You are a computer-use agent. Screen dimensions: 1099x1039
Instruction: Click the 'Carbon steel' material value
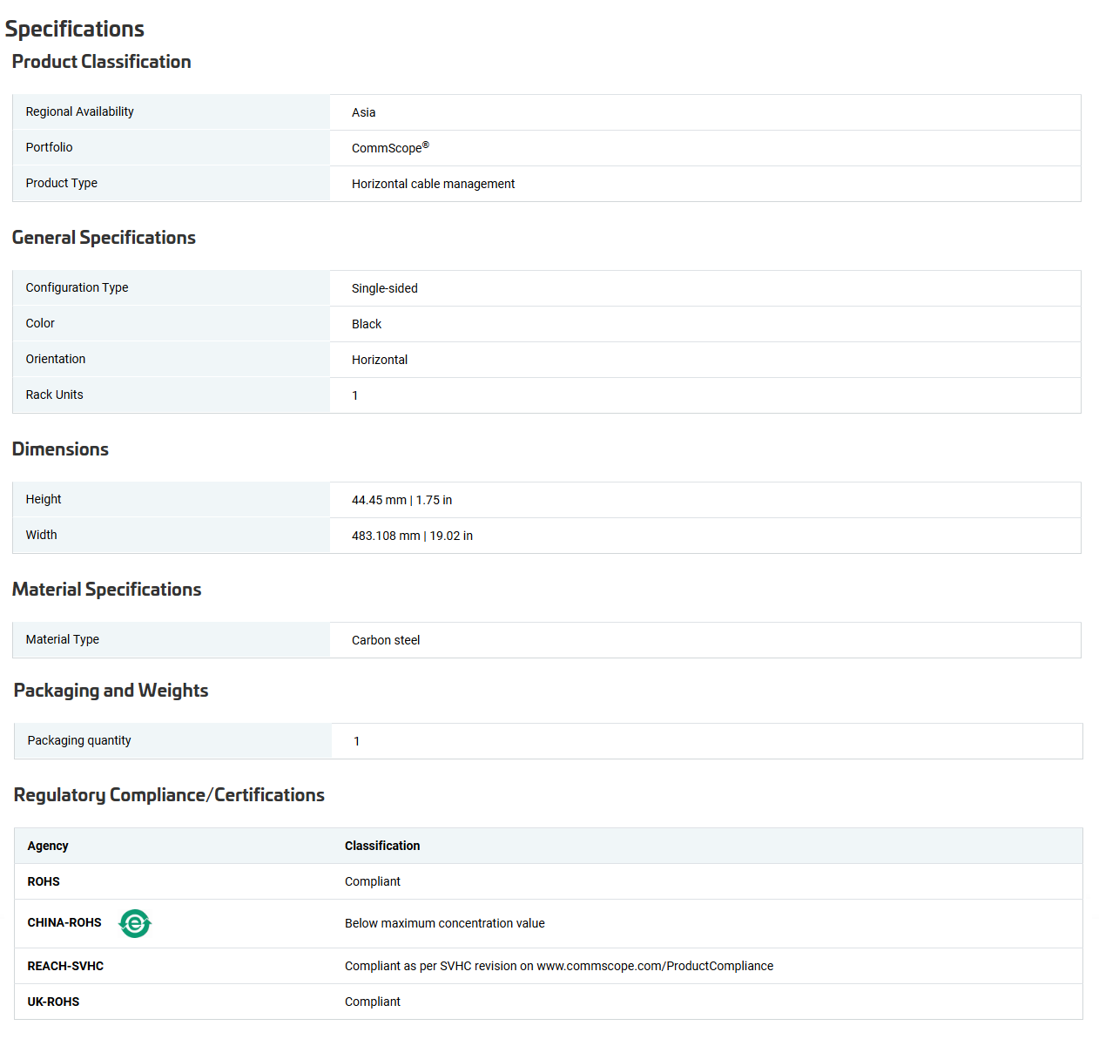(386, 640)
